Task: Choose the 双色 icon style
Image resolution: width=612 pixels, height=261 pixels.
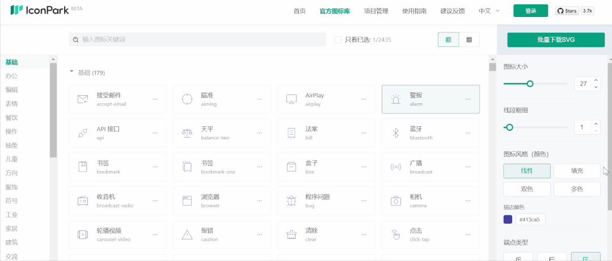Action: pos(527,189)
